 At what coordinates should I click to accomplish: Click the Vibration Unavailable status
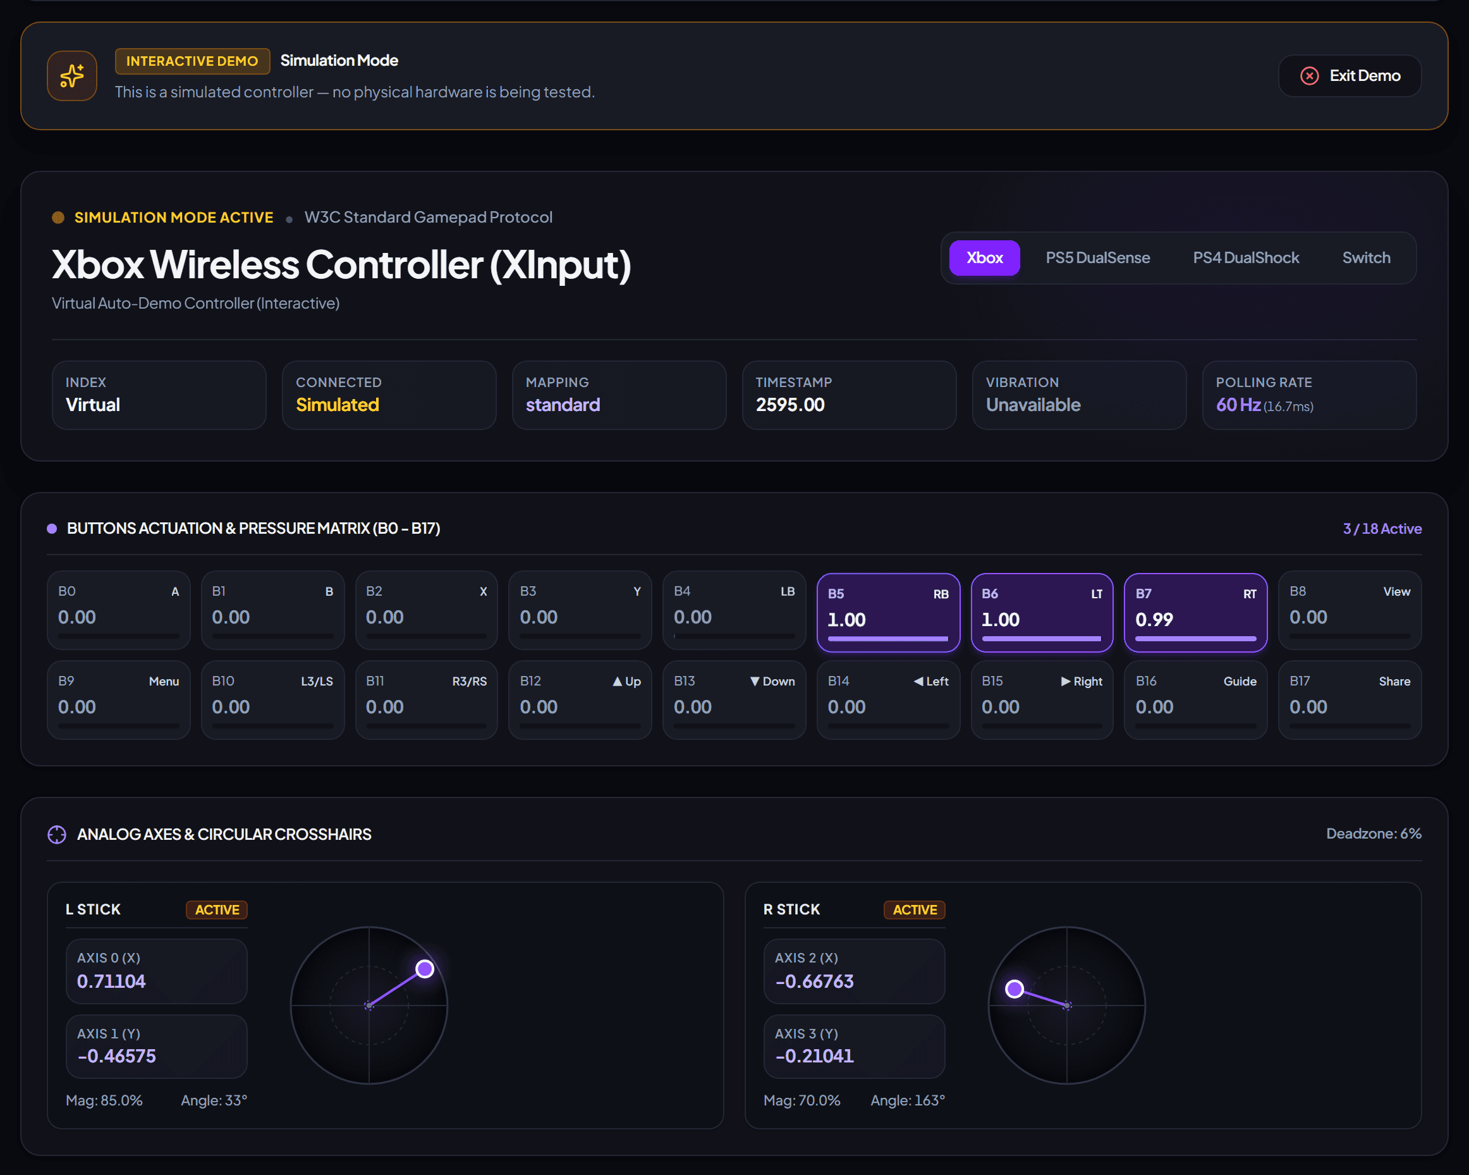click(1033, 405)
